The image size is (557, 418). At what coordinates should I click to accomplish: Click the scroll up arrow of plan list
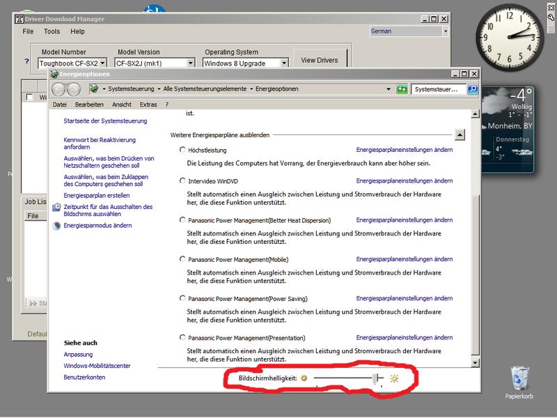coord(475,114)
